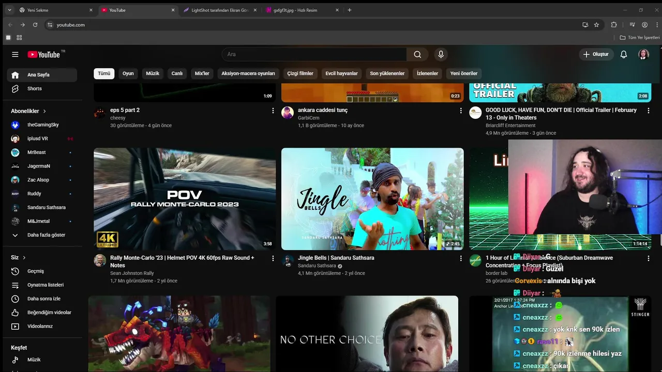Select Aksiyon-macera oyunları filter chip
This screenshot has width=662, height=372.
click(x=248, y=73)
